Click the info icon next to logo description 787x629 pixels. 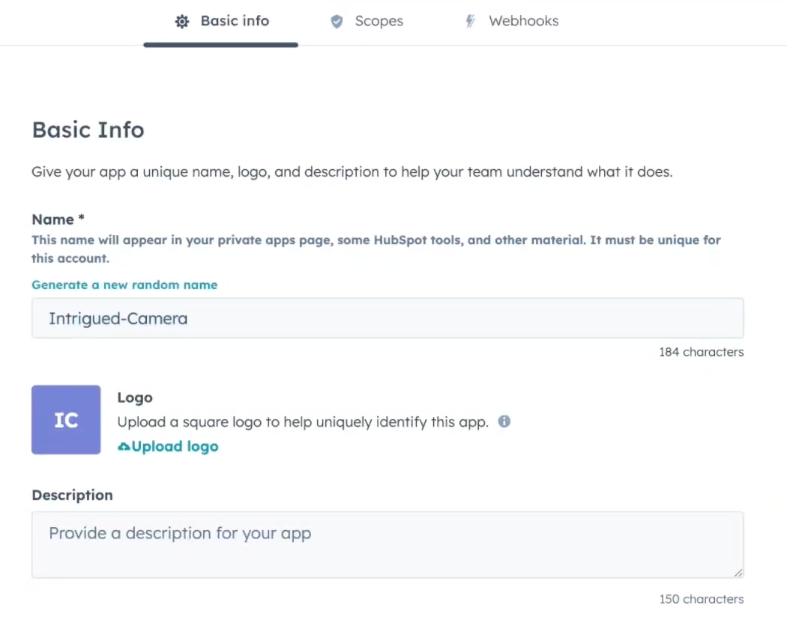click(x=504, y=422)
